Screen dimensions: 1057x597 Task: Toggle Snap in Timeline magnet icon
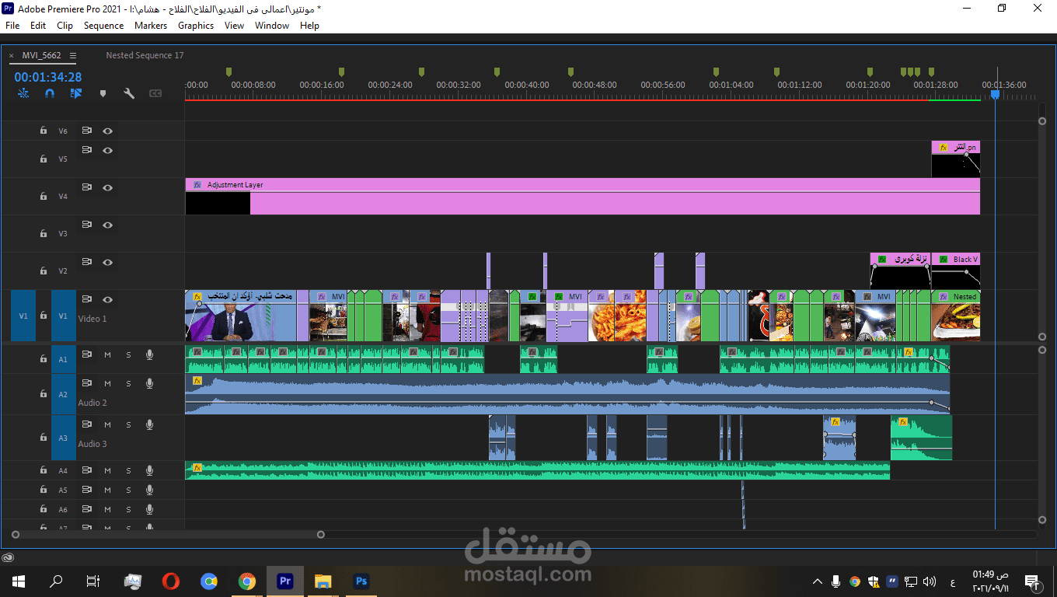coord(50,93)
